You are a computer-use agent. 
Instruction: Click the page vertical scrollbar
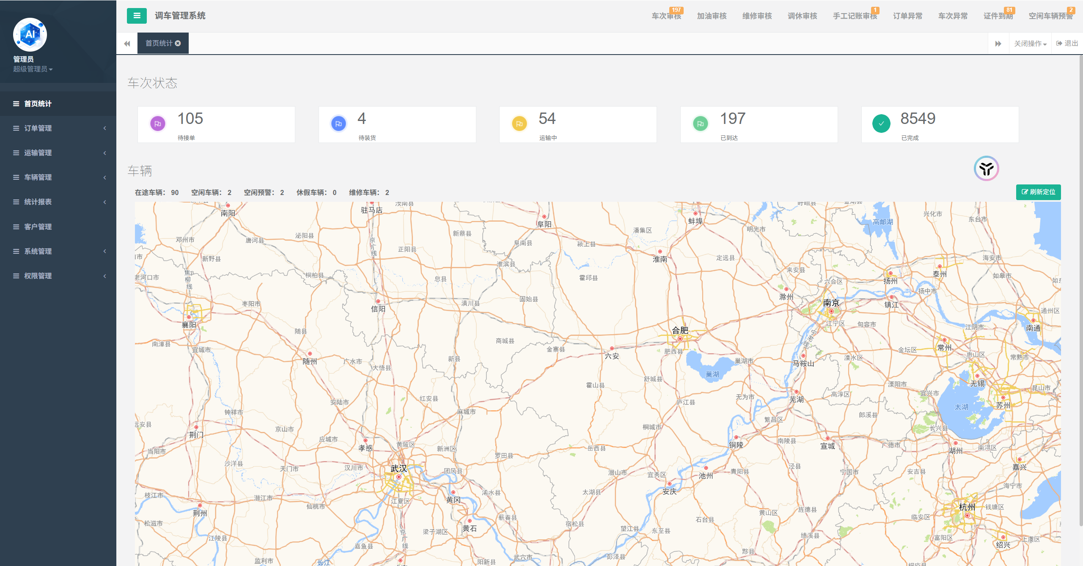(x=1080, y=292)
